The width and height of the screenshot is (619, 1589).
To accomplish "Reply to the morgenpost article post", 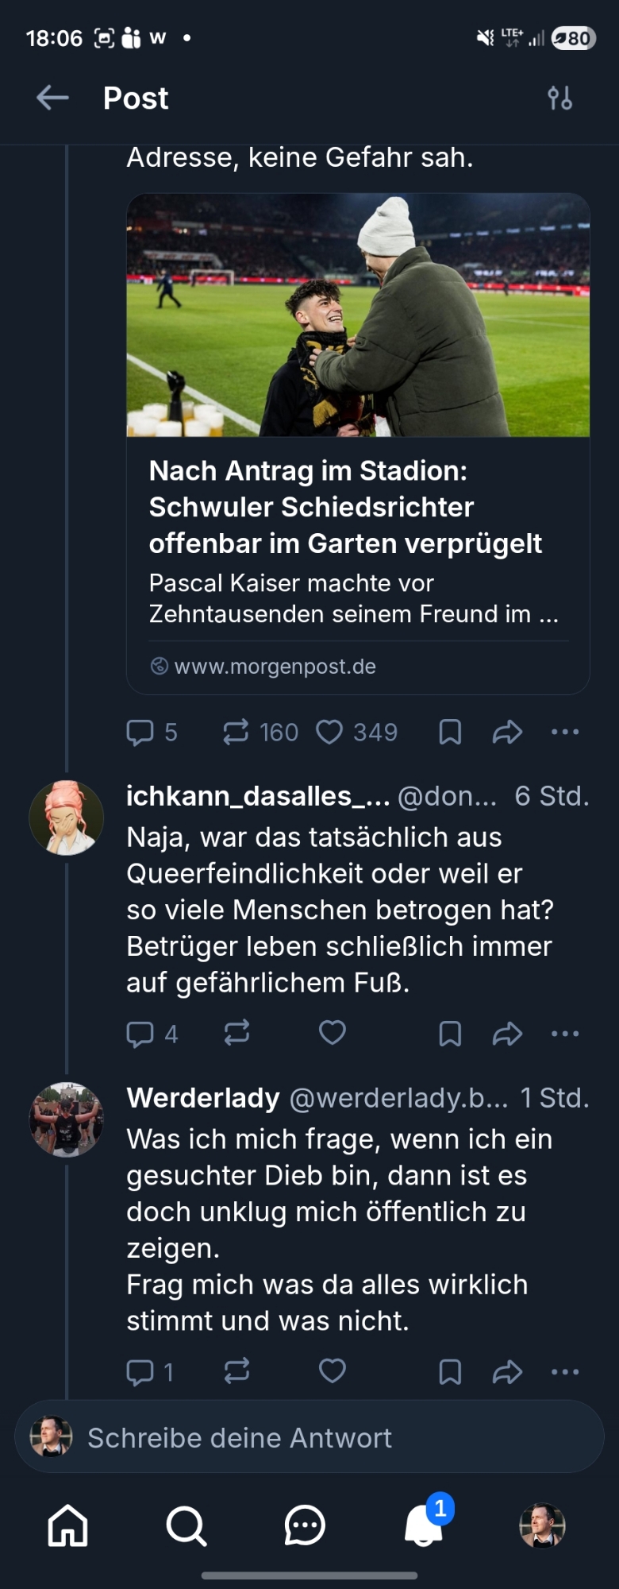I will [141, 732].
